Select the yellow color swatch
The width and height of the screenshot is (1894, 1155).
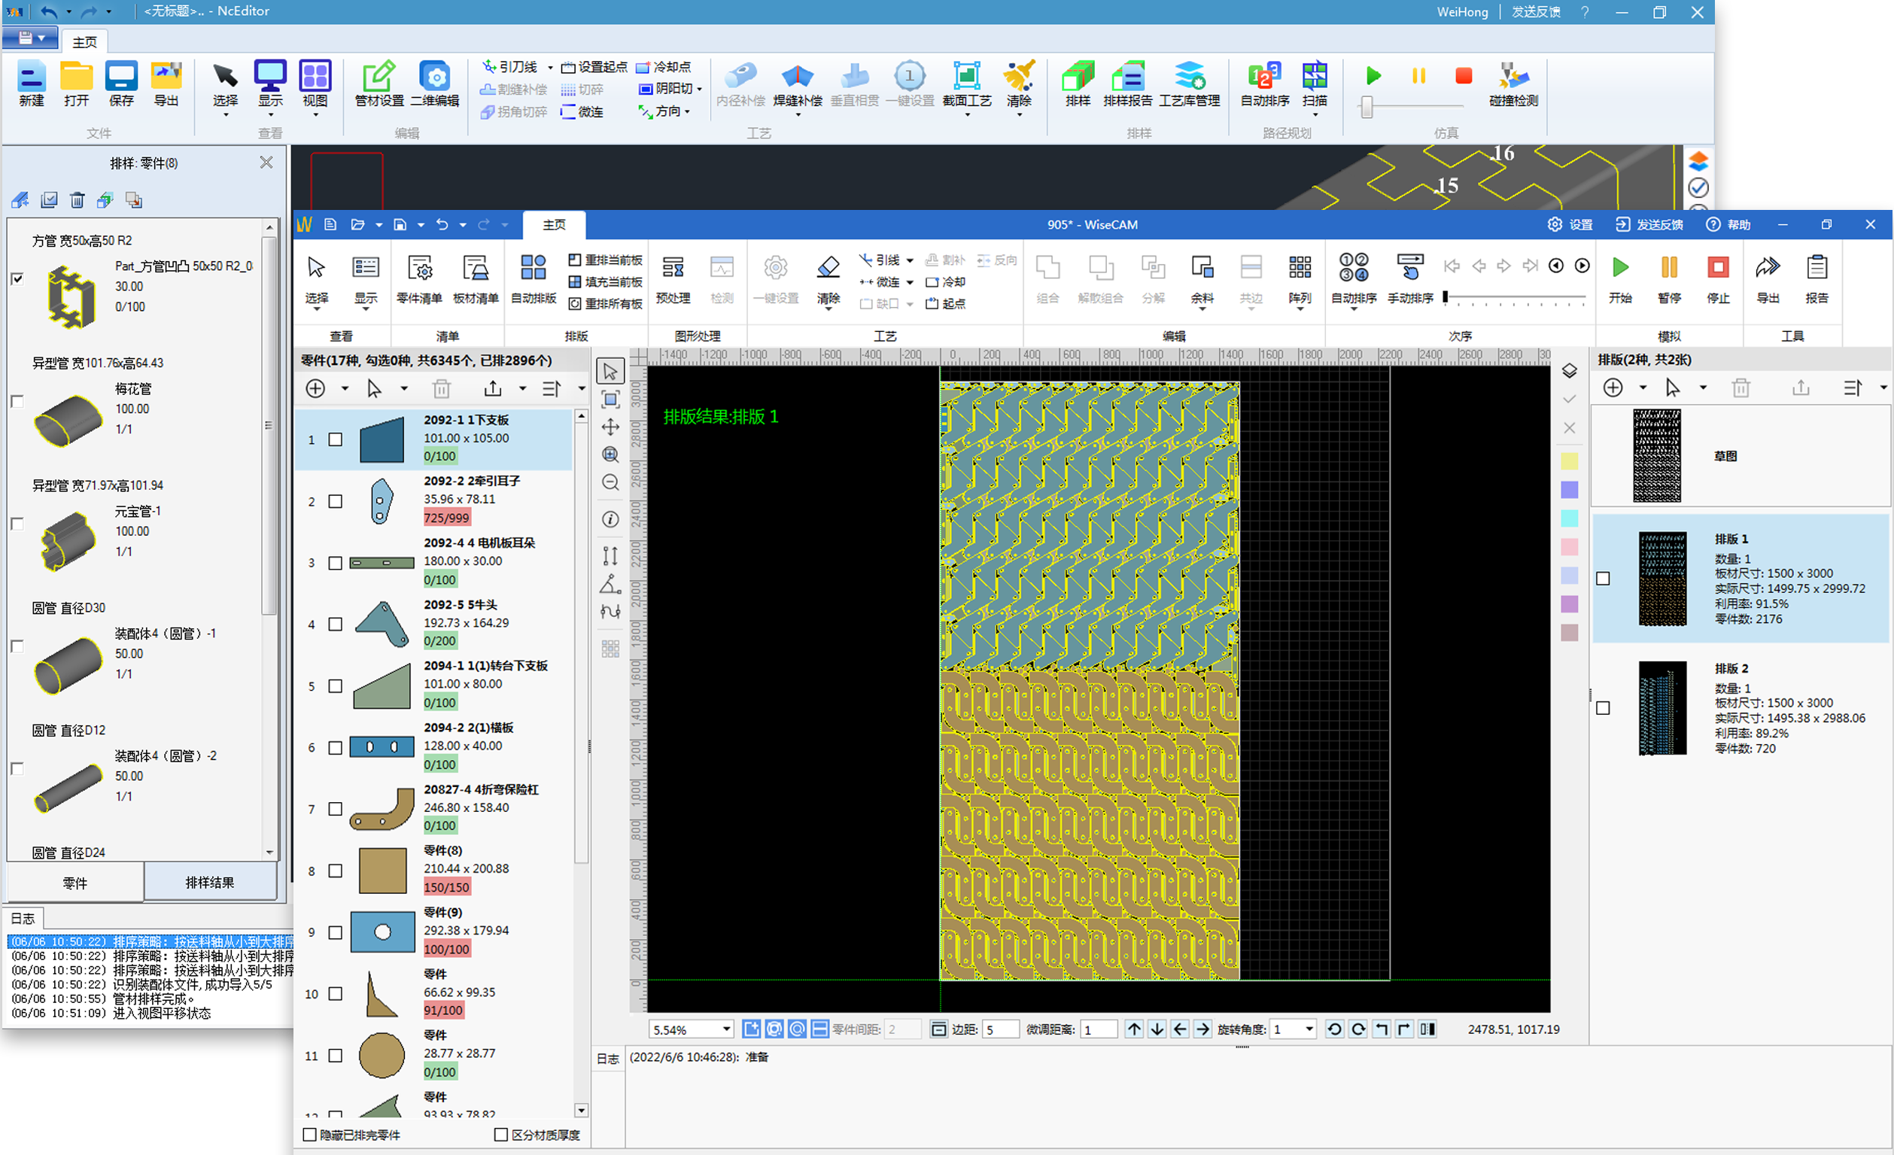(1570, 461)
